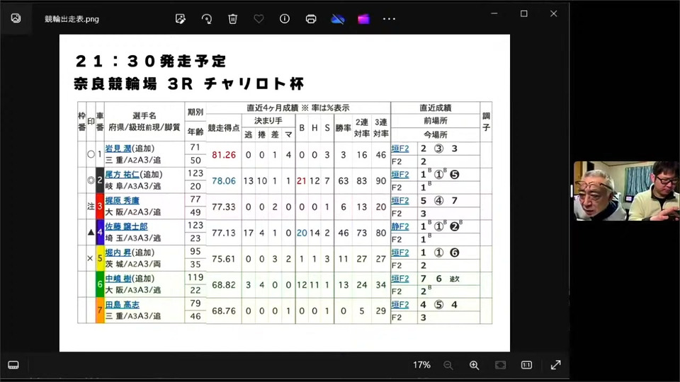Delete the image with the trash icon
Image resolution: width=680 pixels, height=382 pixels.
(233, 18)
